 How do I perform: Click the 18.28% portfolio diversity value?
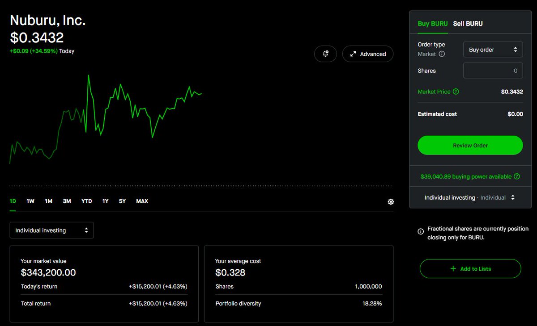click(372, 304)
